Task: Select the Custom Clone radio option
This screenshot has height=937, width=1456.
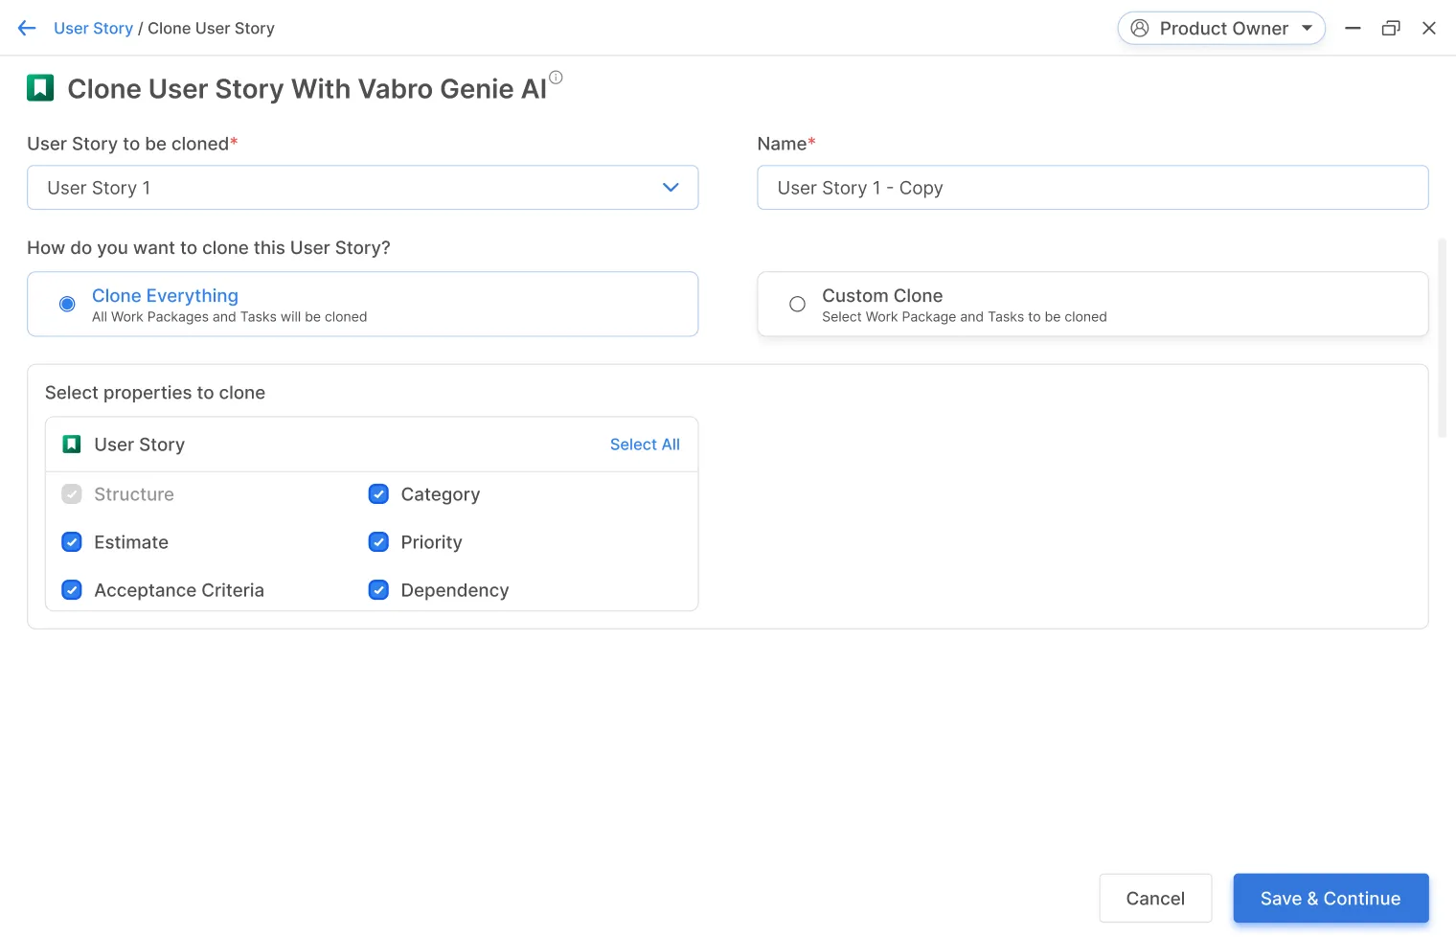Action: pos(797,305)
